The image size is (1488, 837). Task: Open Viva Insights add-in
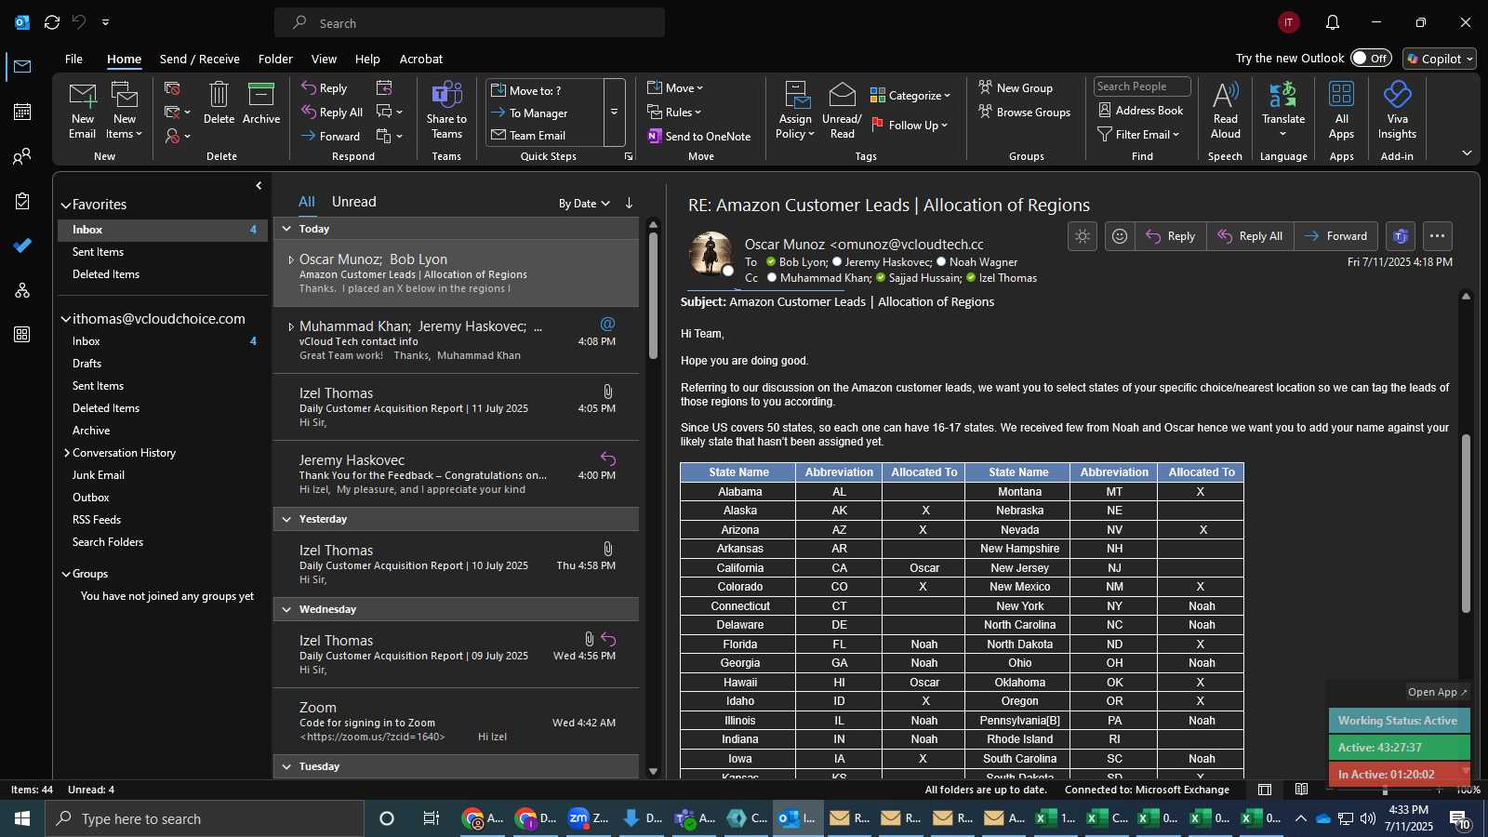click(1397, 110)
